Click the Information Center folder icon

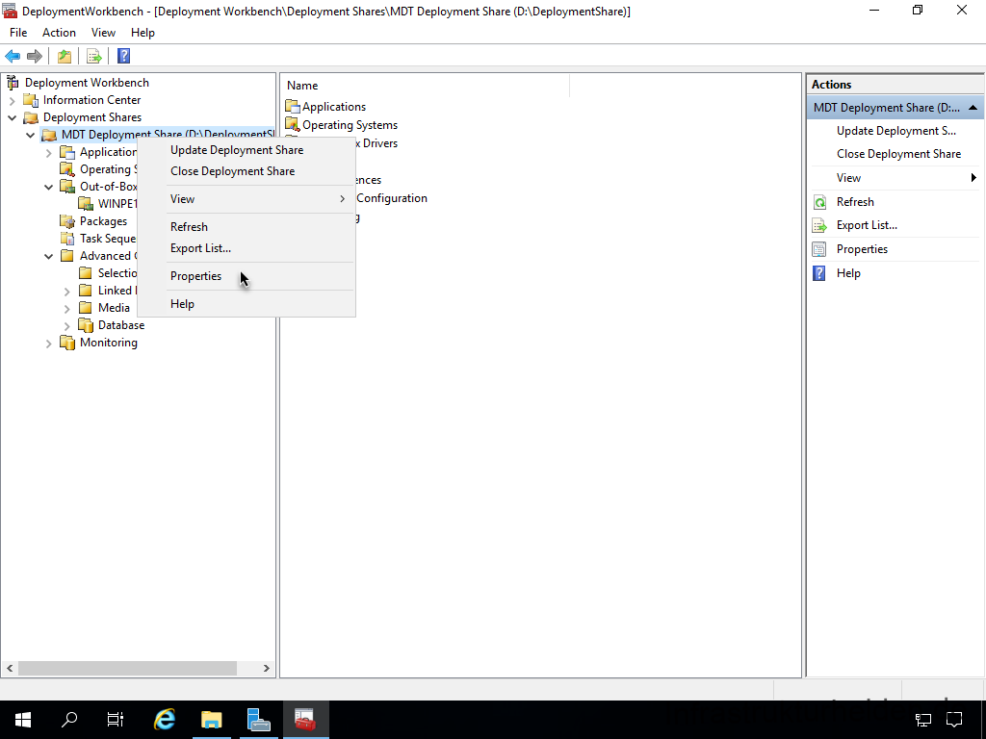(31, 100)
